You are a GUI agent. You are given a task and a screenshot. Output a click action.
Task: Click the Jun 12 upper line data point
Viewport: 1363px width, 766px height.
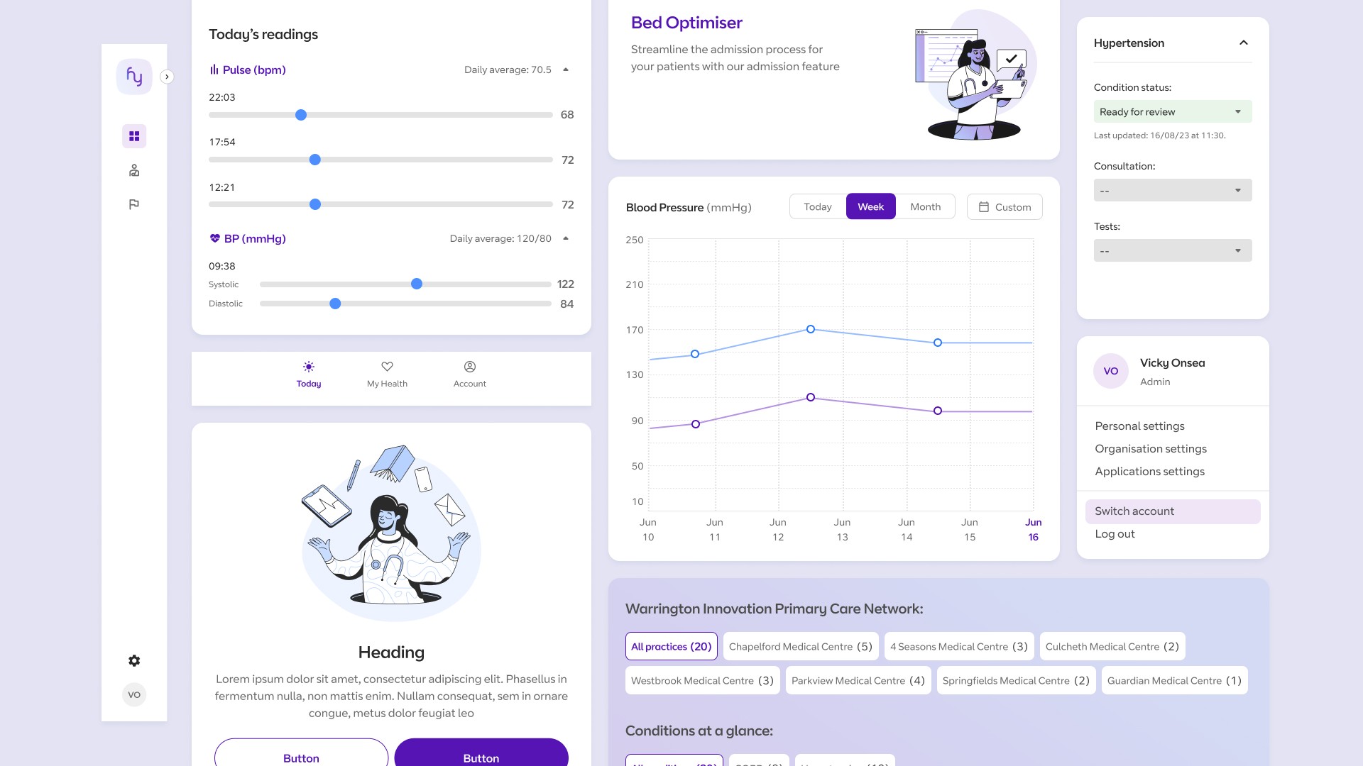point(810,329)
